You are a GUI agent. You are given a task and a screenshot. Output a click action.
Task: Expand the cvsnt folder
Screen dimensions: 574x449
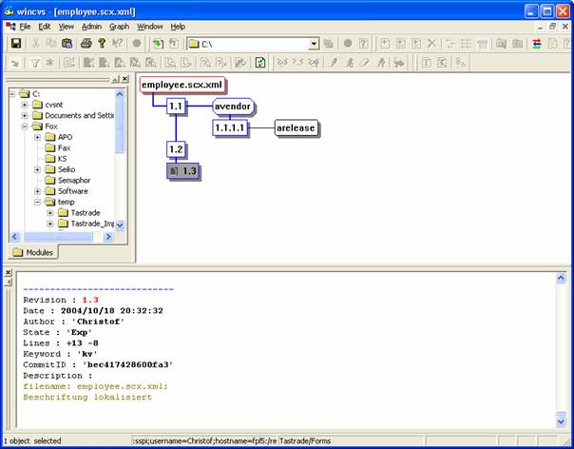click(25, 104)
